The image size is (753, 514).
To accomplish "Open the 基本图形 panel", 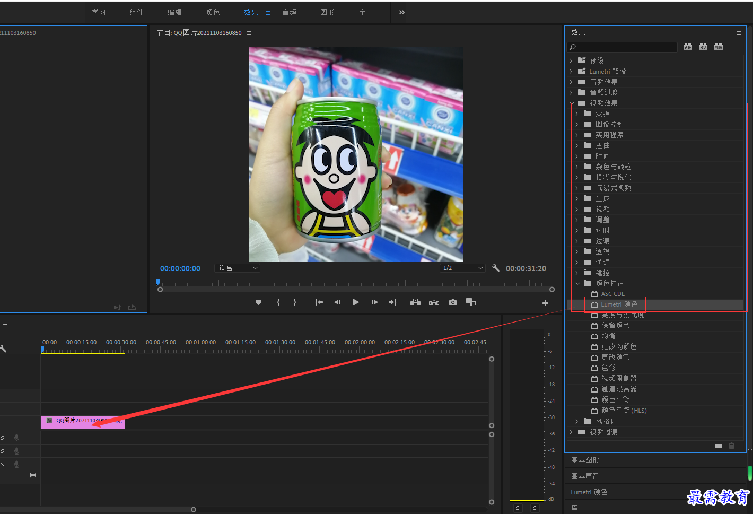I will (x=585, y=460).
